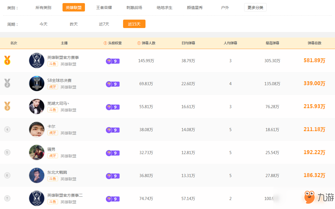Screen dimensions: 335x209
Task: Open 英雄联盟官方赛事 streamer name in first row
Action: pyautogui.click(x=63, y=57)
